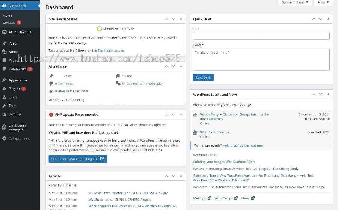This screenshot has width=338, height=210.
Task: Open the Site Health screen link
Action: point(111,51)
